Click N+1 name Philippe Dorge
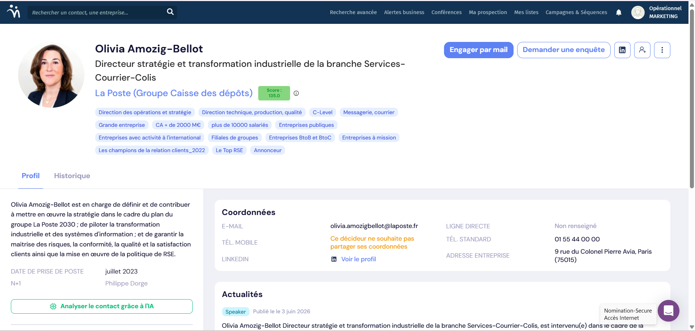The width and height of the screenshot is (695, 331). tap(126, 283)
